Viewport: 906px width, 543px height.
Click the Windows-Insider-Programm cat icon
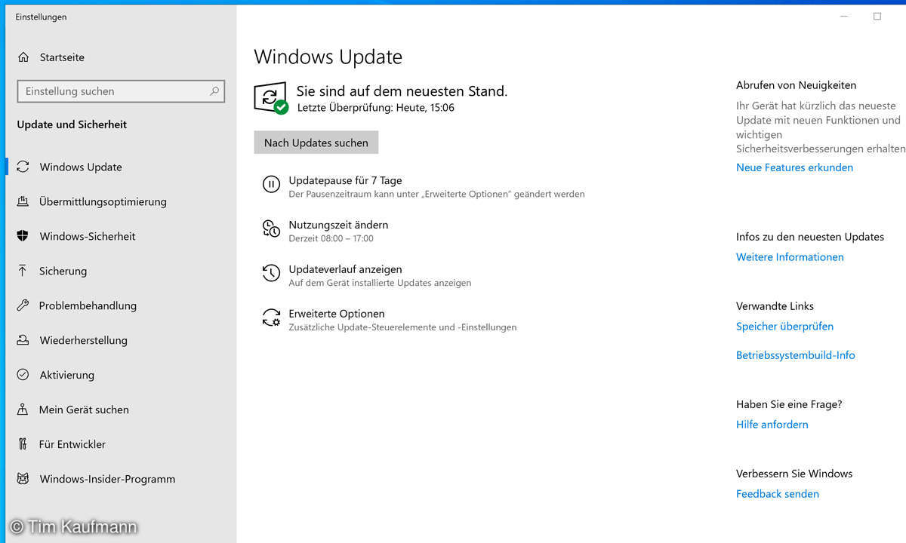click(x=23, y=480)
